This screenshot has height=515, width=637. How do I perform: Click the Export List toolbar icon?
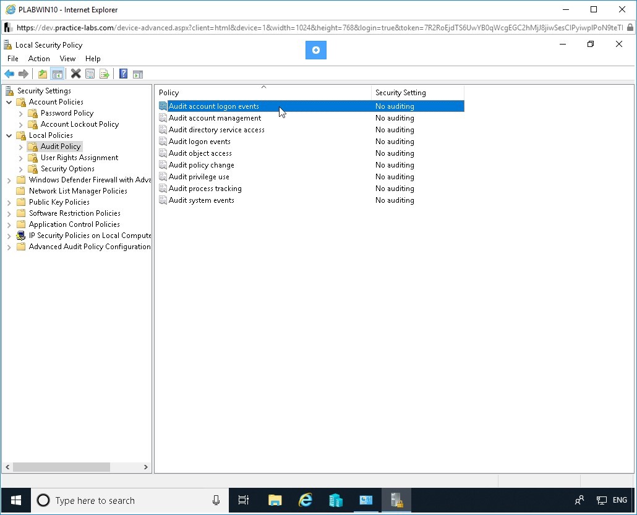(x=105, y=74)
